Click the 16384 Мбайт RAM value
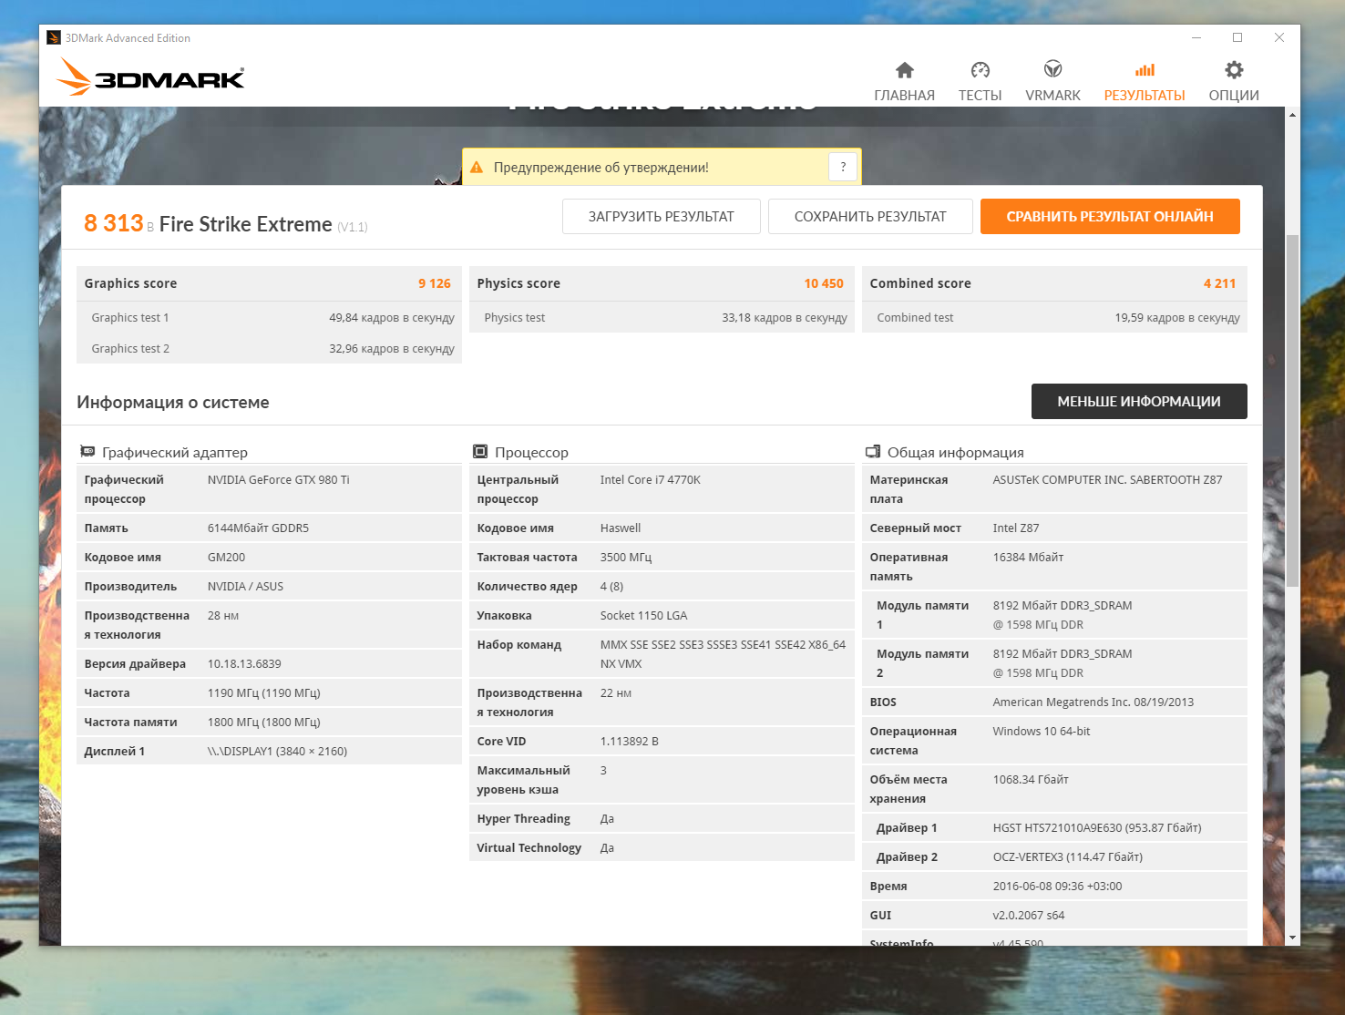The image size is (1345, 1015). click(1028, 558)
